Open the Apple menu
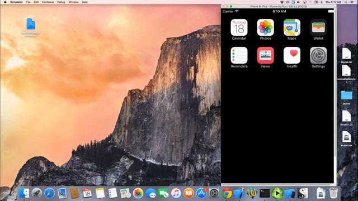 tap(5, 2)
